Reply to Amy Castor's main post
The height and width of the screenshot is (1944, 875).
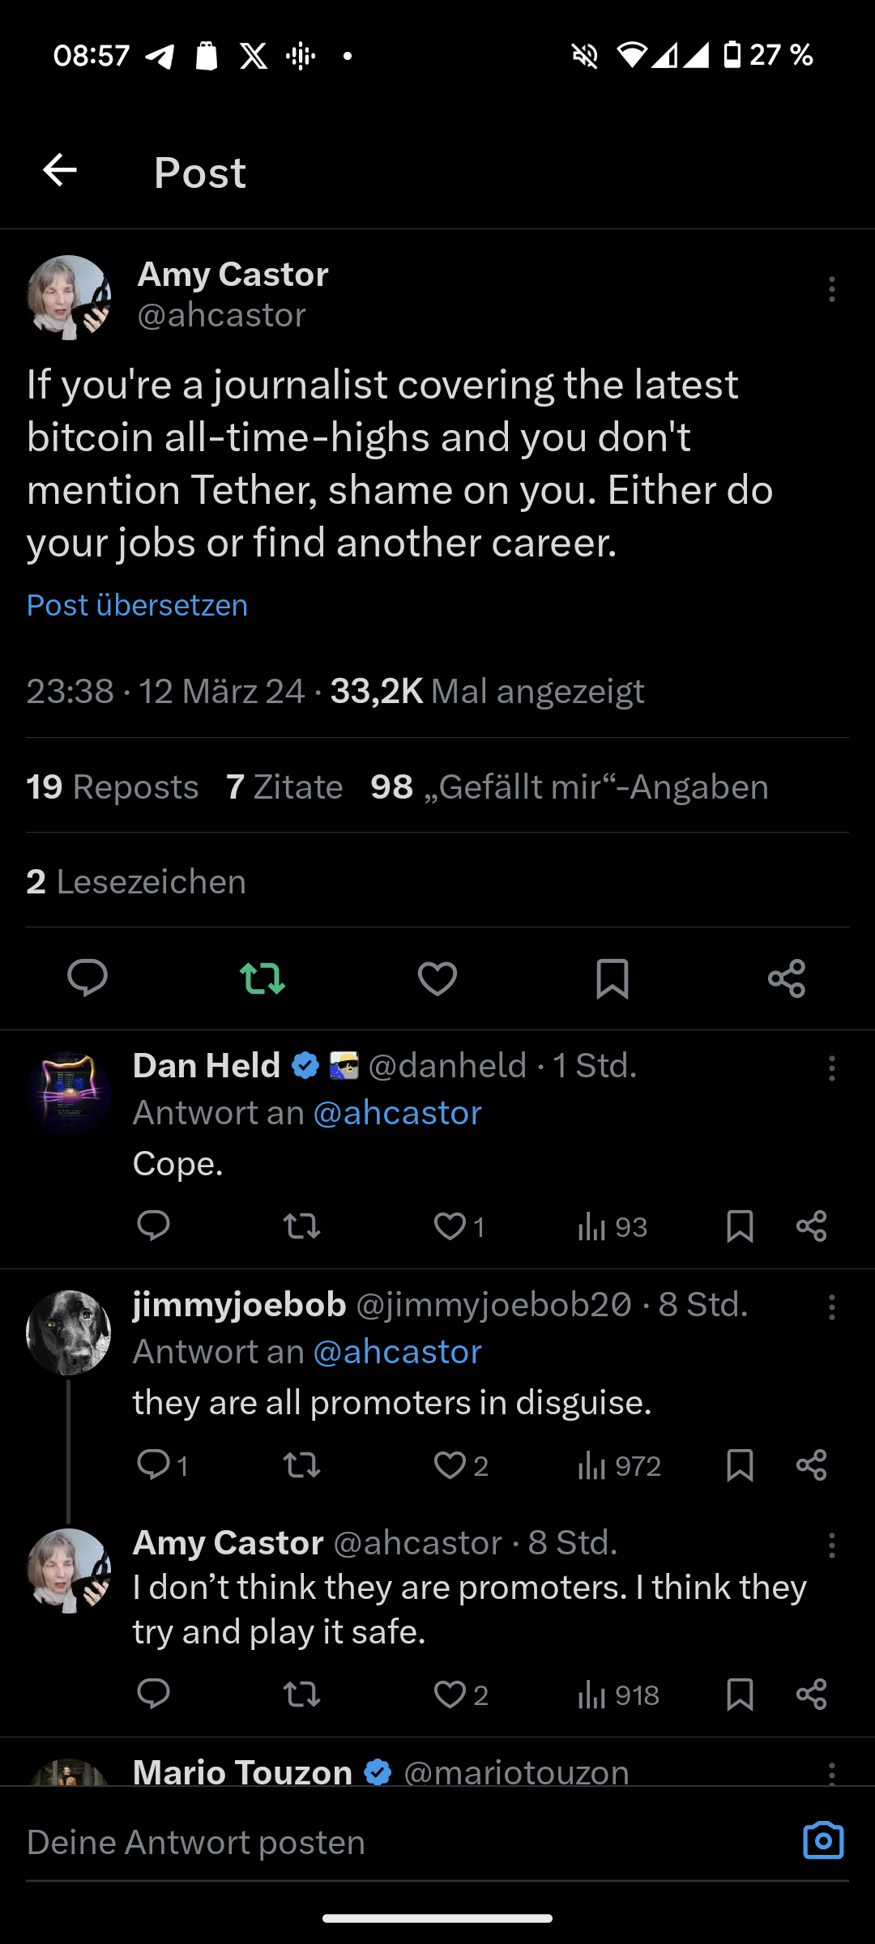[87, 978]
